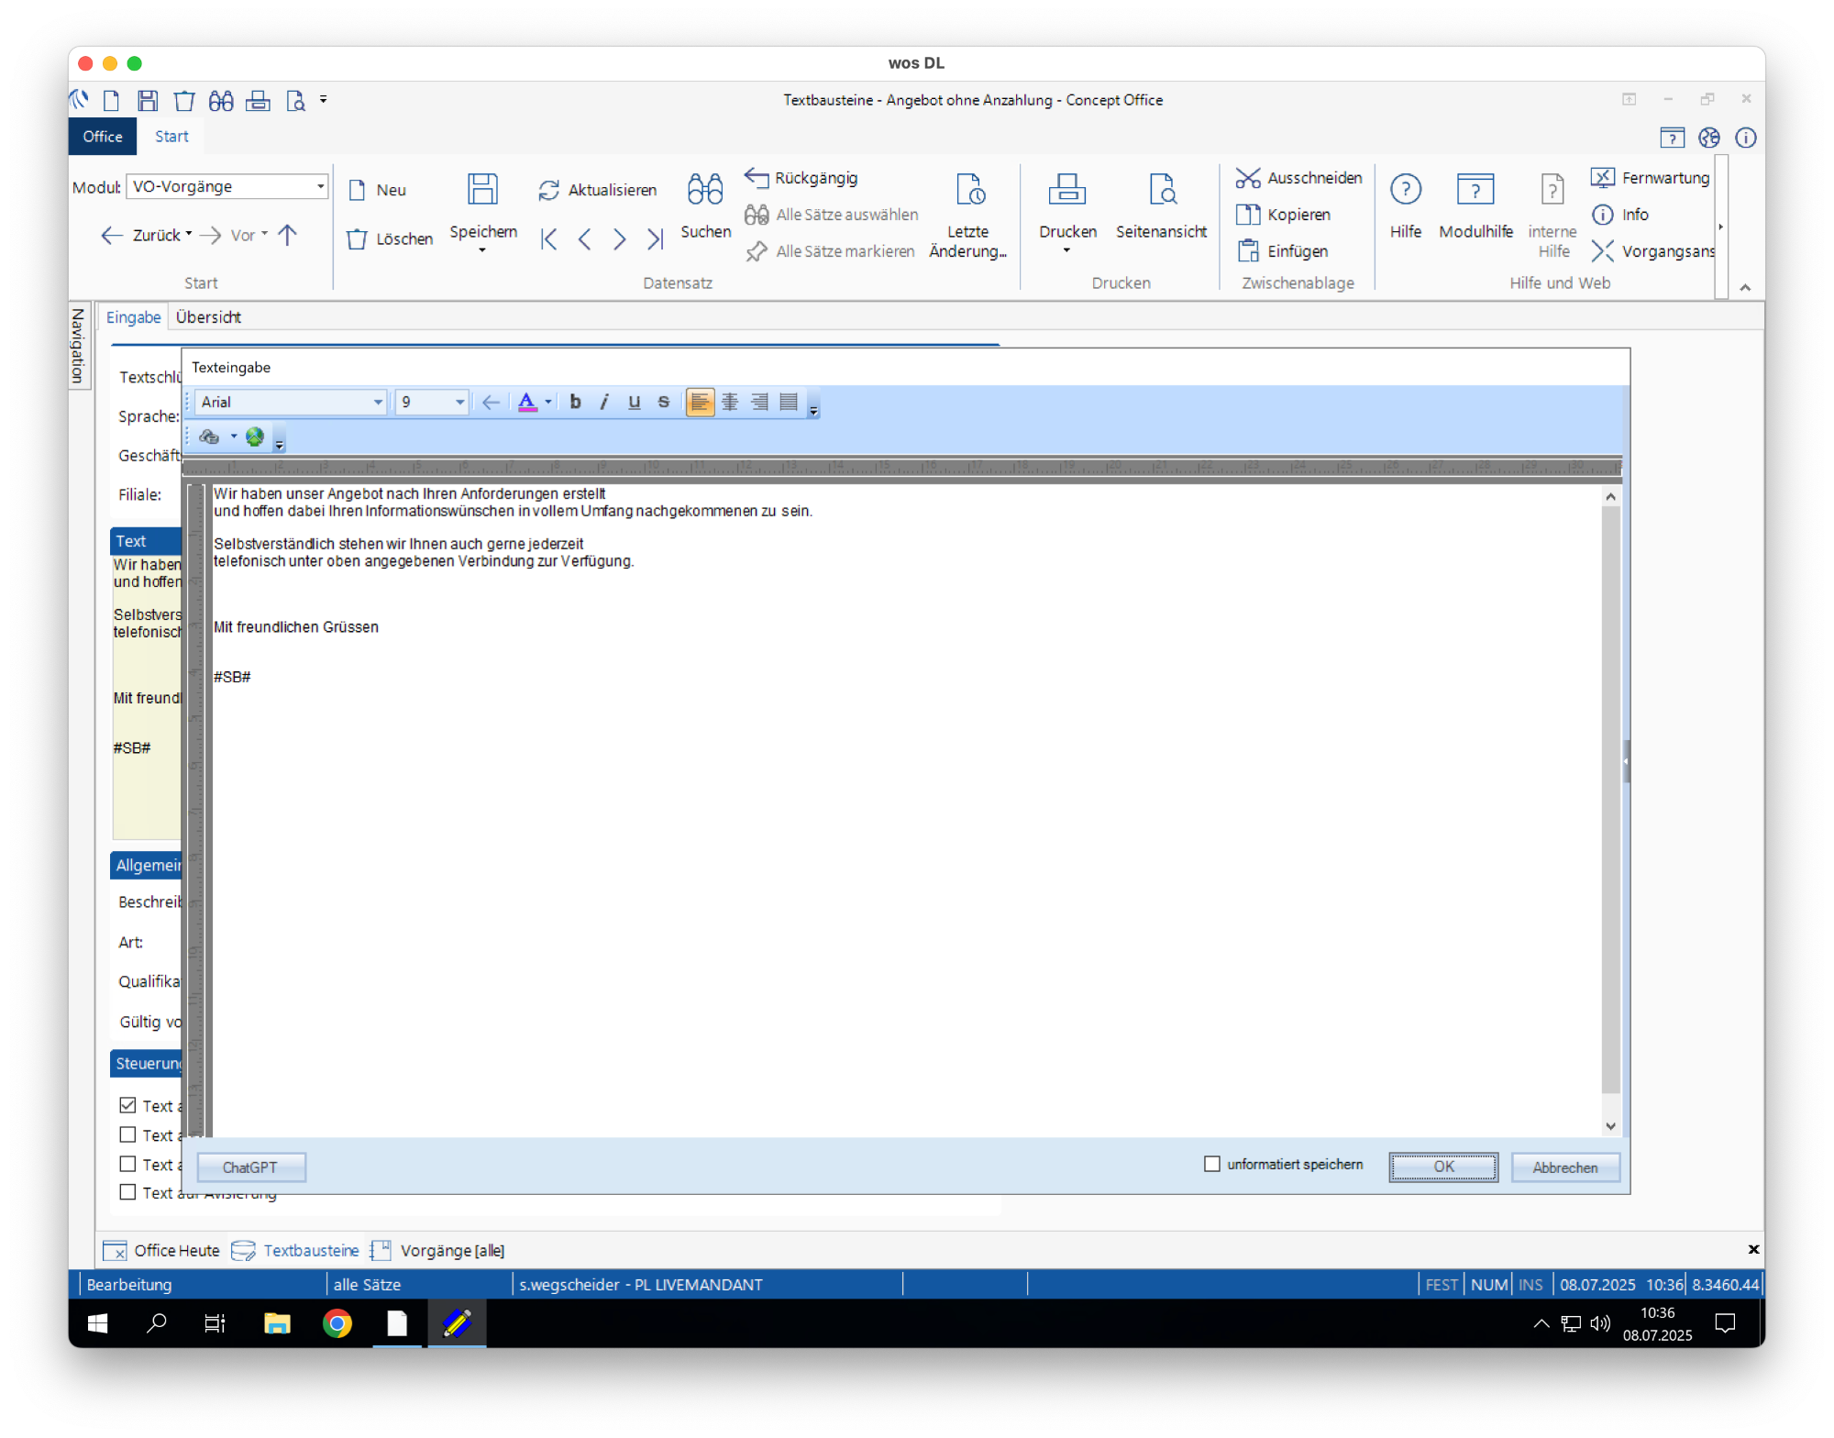Toggle underline formatting in Texteingabe toolbar
The image size is (1834, 1438).
click(634, 402)
